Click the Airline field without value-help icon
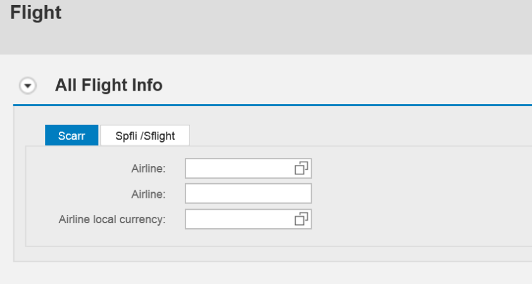The height and width of the screenshot is (284, 532). (x=248, y=194)
